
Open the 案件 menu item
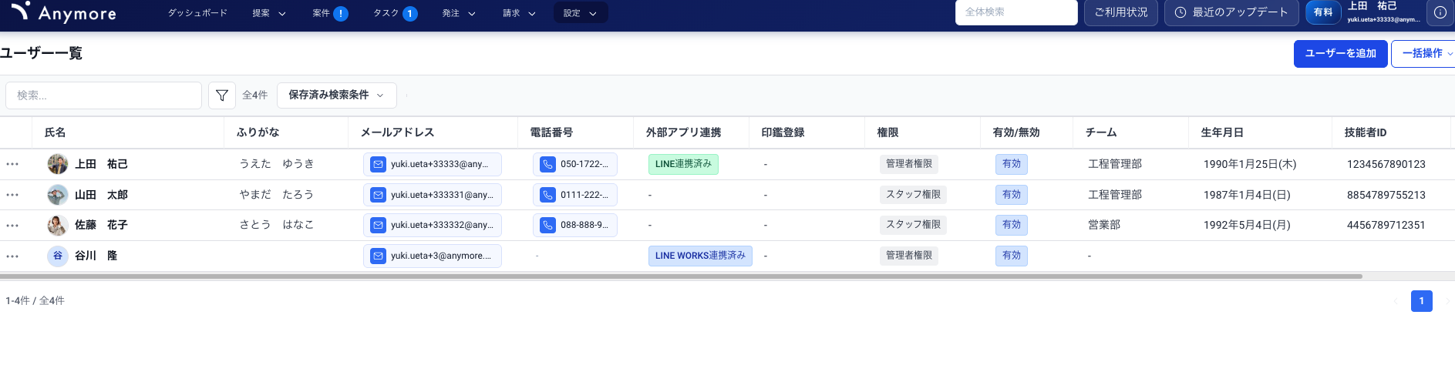[x=322, y=13]
